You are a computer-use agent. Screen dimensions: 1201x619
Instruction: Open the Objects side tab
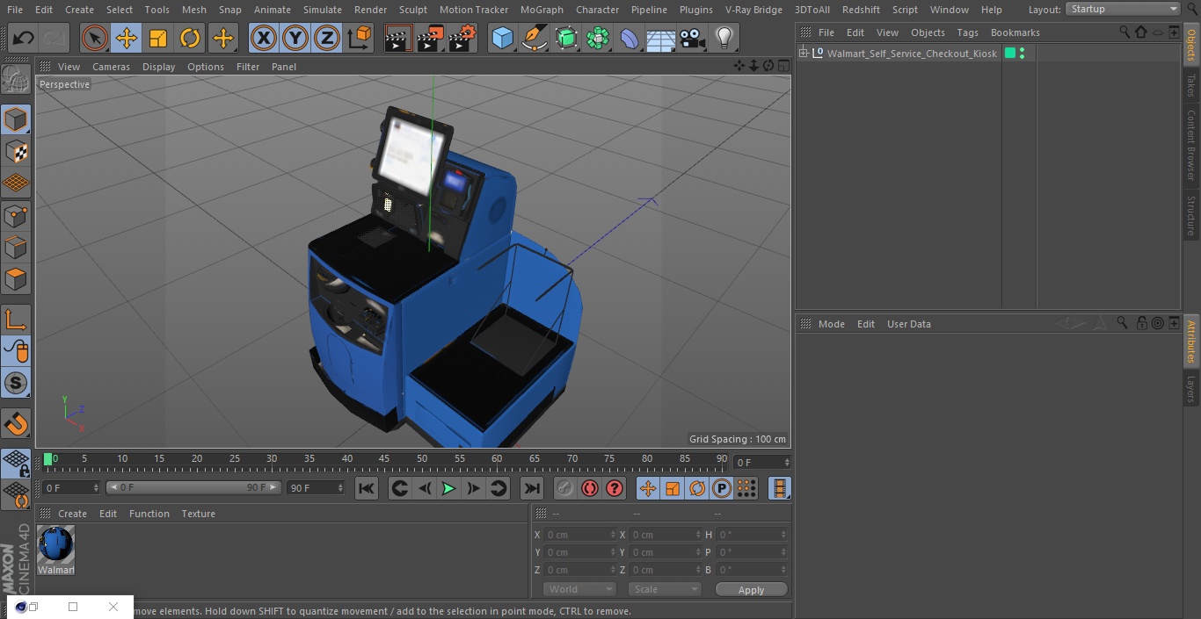[x=1191, y=45]
